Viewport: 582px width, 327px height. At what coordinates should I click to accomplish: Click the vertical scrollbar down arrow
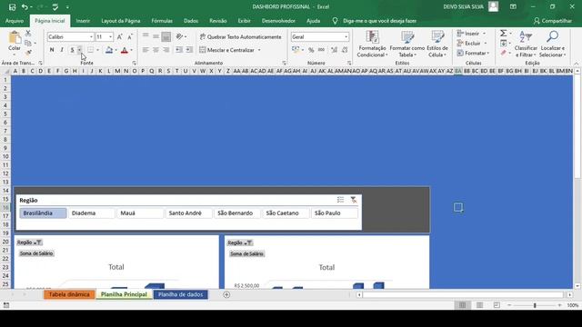click(577, 286)
